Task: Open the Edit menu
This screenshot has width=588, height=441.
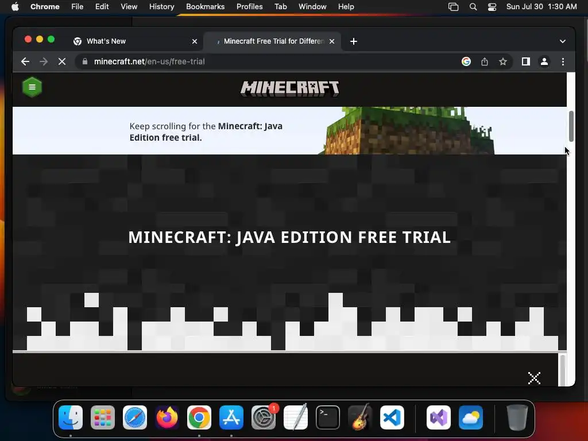Action: click(102, 7)
